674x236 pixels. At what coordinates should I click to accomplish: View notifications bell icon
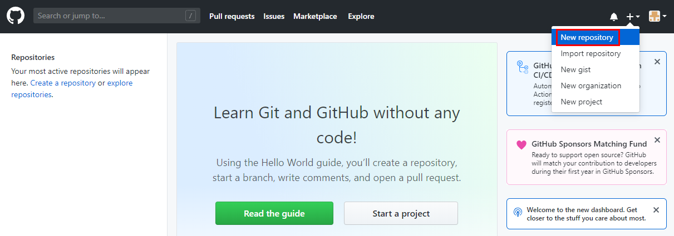click(614, 17)
